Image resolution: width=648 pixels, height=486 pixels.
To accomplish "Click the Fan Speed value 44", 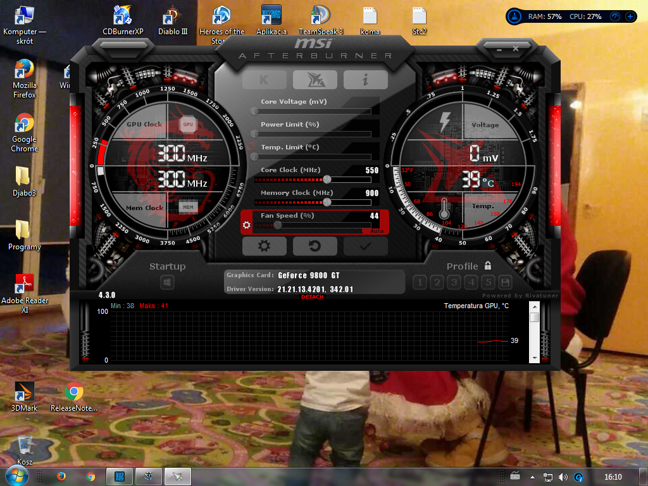I will click(x=375, y=216).
